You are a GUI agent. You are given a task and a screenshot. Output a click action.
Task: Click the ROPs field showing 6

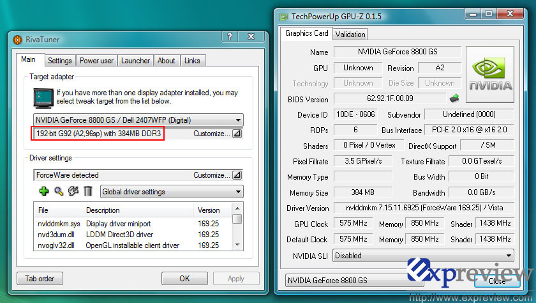pos(355,130)
